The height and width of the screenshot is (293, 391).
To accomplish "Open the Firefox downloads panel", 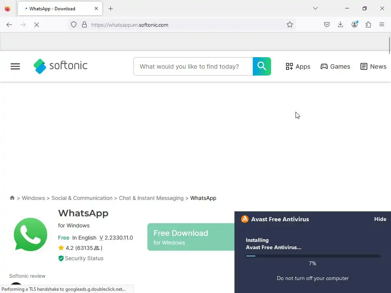I will pos(340,24).
